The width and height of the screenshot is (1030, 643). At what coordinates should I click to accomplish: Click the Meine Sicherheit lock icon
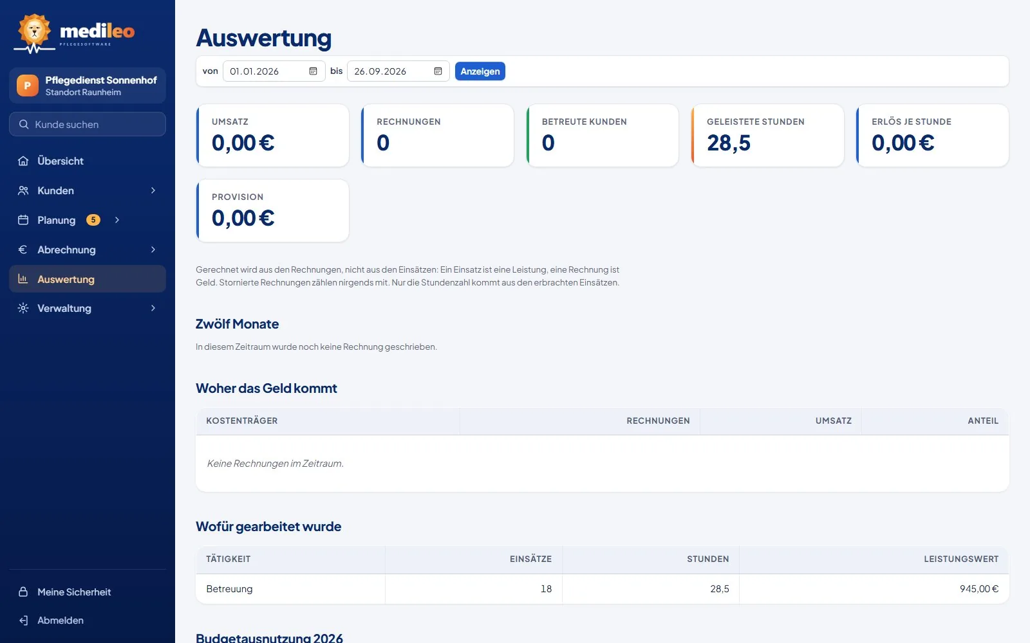click(x=23, y=592)
